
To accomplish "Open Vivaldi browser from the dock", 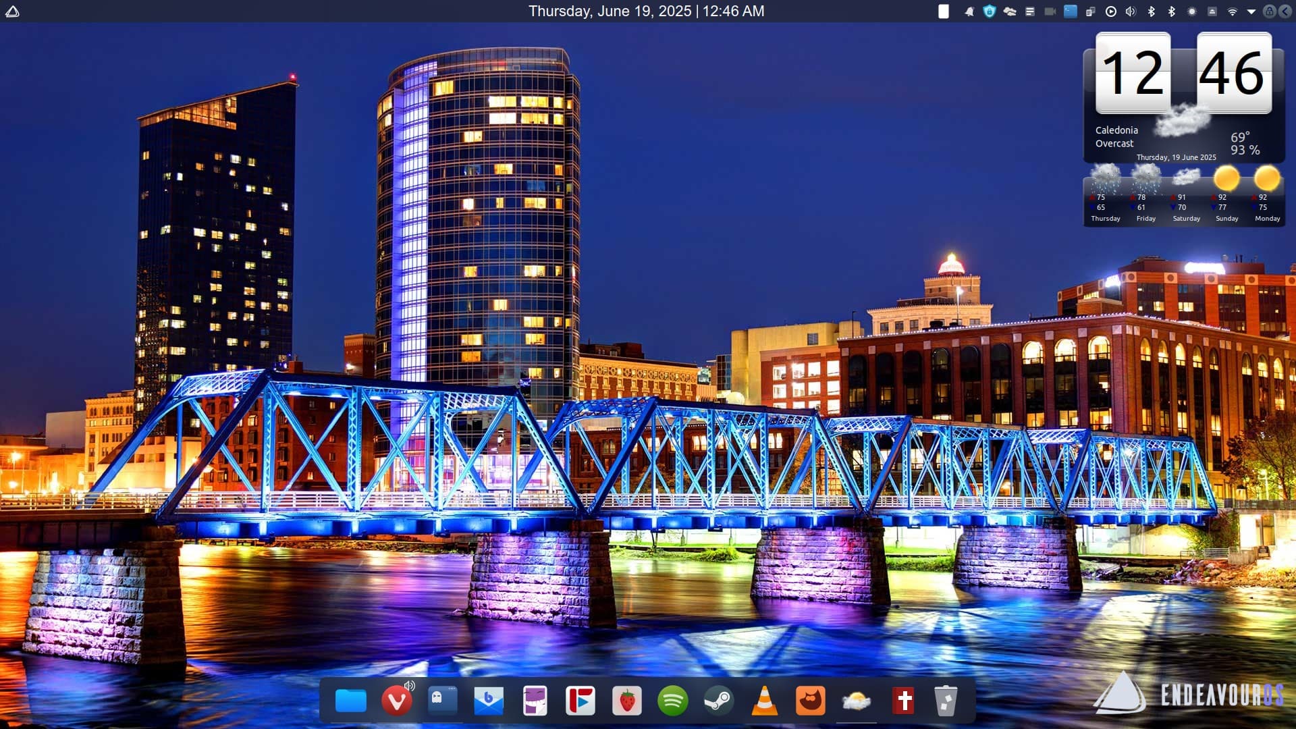I will 396,701.
